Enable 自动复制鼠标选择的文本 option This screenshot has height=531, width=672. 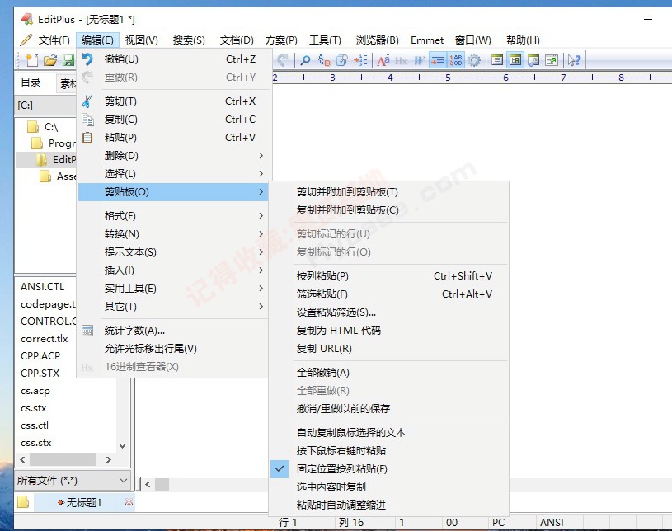[x=388, y=432]
